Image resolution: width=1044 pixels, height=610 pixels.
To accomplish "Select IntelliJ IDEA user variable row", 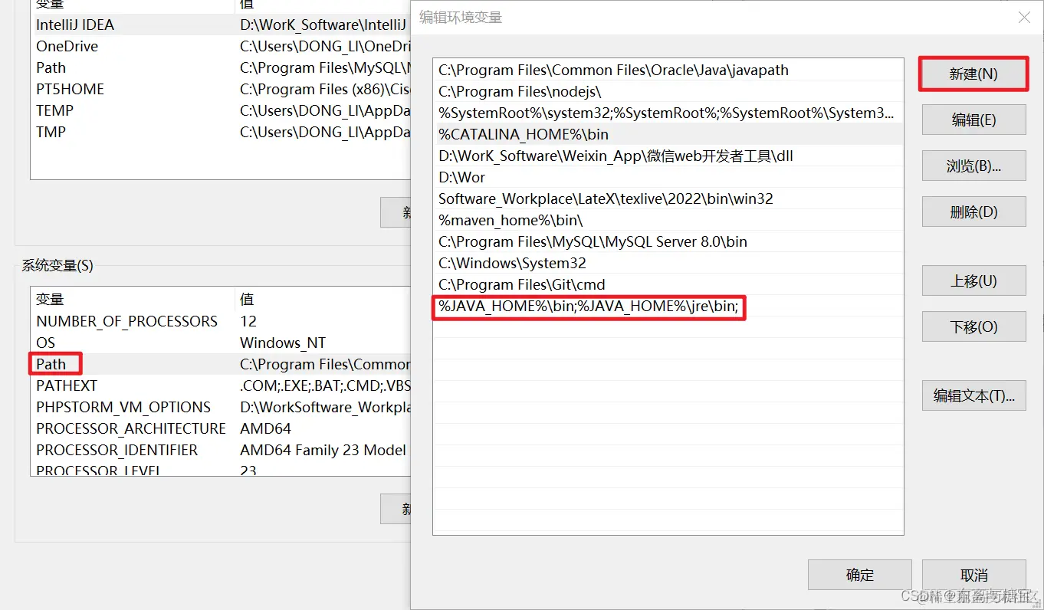I will 221,25.
